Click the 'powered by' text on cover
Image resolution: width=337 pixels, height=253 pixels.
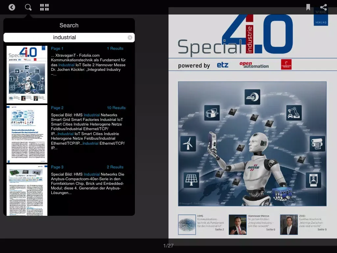[194, 66]
